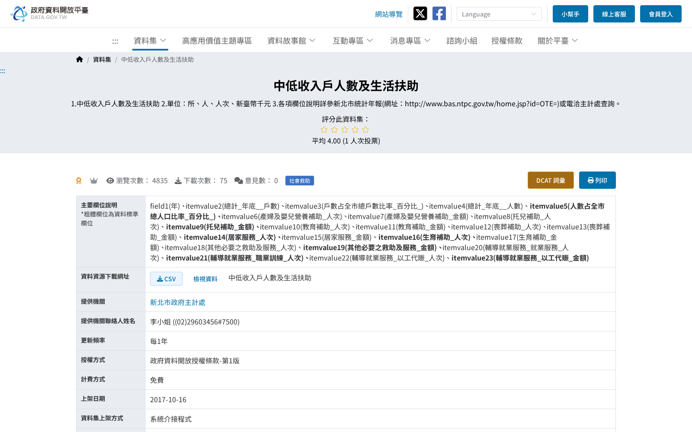Open 授權條款 menu item
This screenshot has width=692, height=432.
click(507, 41)
